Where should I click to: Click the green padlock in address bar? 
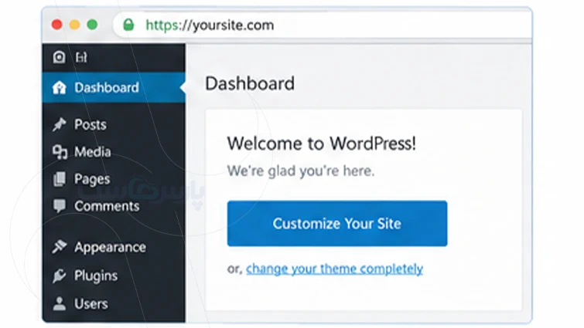pyautogui.click(x=128, y=25)
